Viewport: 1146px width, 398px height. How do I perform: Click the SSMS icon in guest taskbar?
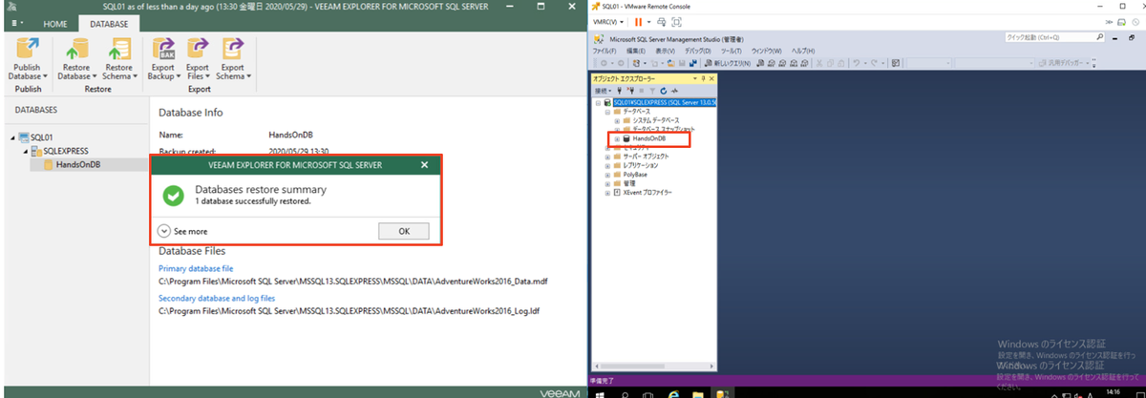[722, 391]
